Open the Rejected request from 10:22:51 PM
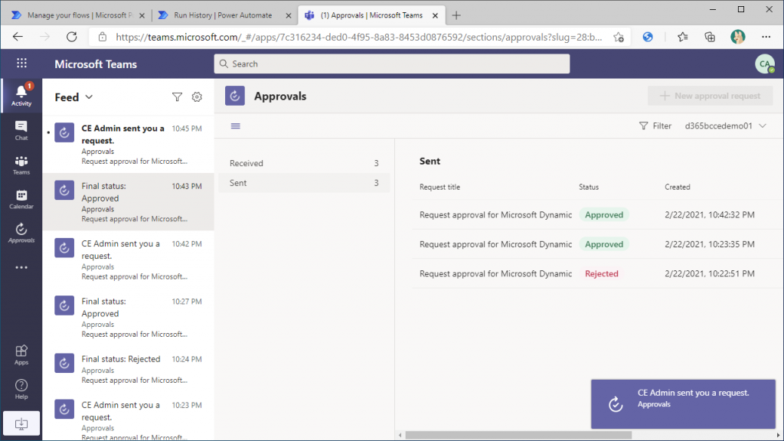The image size is (784, 441). point(597,273)
